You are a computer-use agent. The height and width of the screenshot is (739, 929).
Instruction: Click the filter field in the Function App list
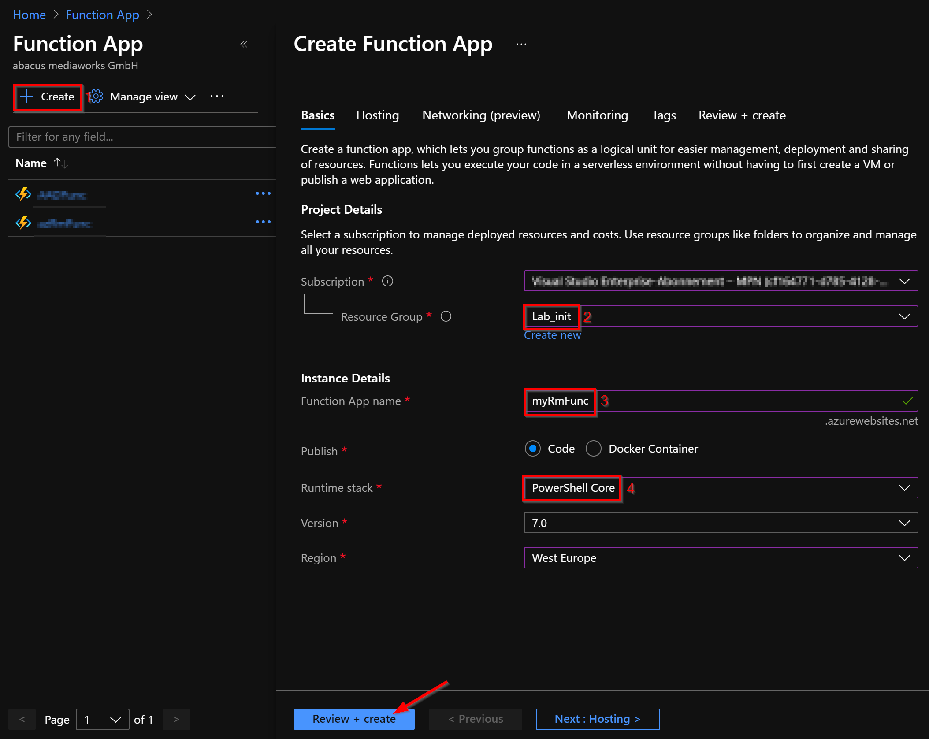(x=141, y=137)
